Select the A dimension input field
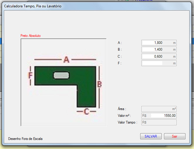 (x=159, y=43)
